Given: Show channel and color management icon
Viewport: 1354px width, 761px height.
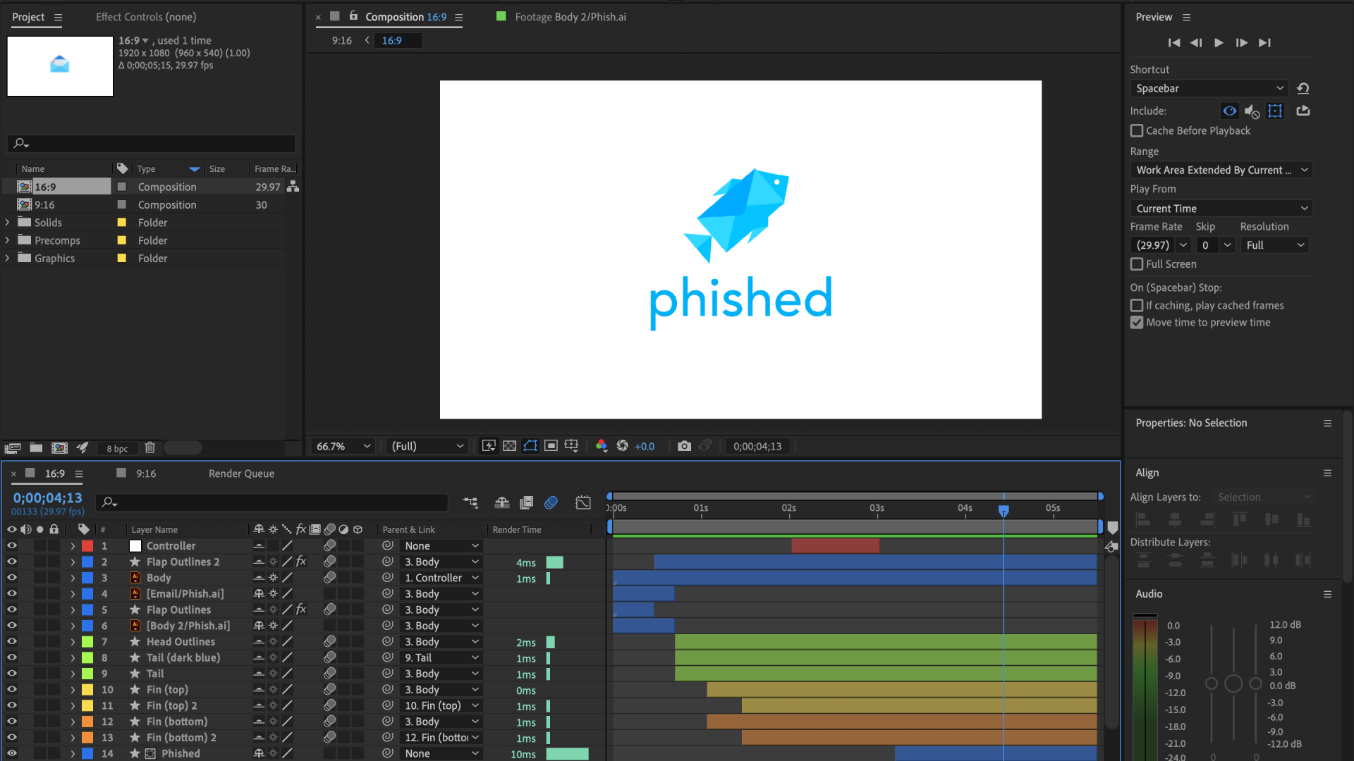Looking at the screenshot, I should [601, 446].
